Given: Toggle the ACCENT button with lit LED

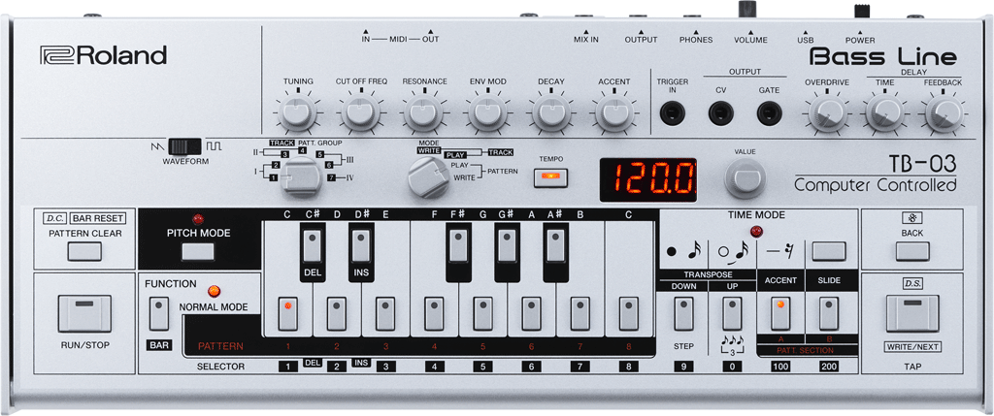Looking at the screenshot, I should click(781, 313).
